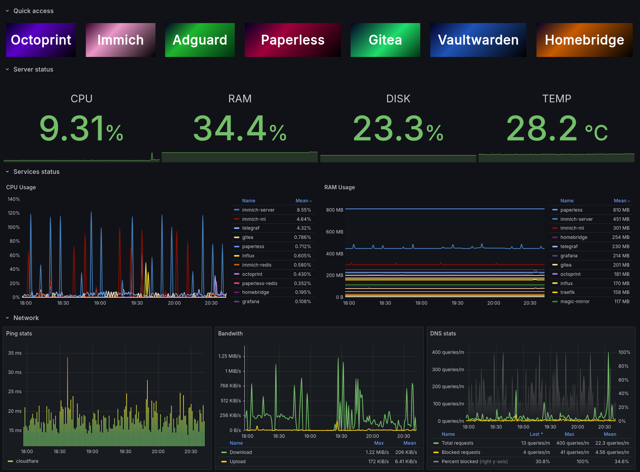This screenshot has height=472, width=640.
Task: Toggle Download series in Bandwith legend
Action: [241, 452]
